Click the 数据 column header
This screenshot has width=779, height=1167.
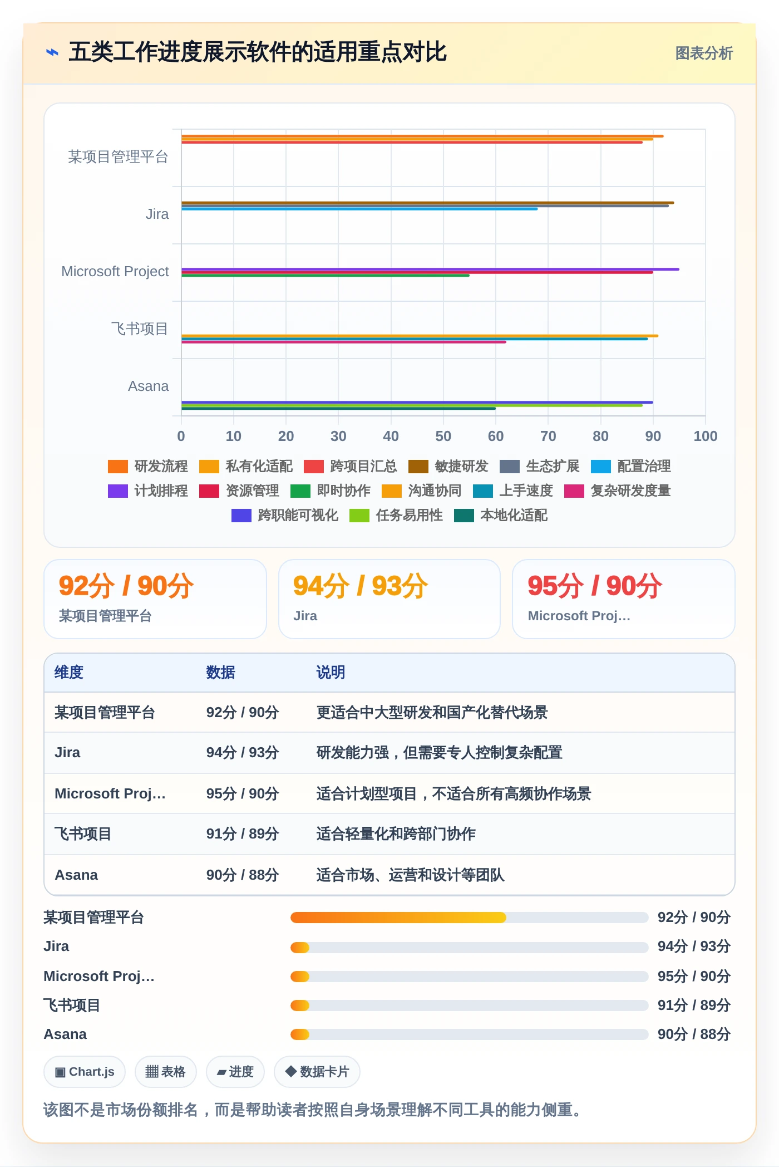tap(220, 673)
